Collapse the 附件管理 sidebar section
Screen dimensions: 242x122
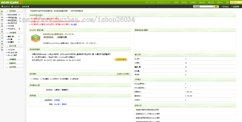tap(14, 46)
